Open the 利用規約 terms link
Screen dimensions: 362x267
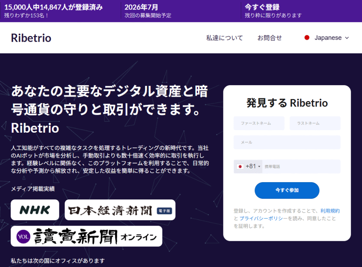(330, 211)
